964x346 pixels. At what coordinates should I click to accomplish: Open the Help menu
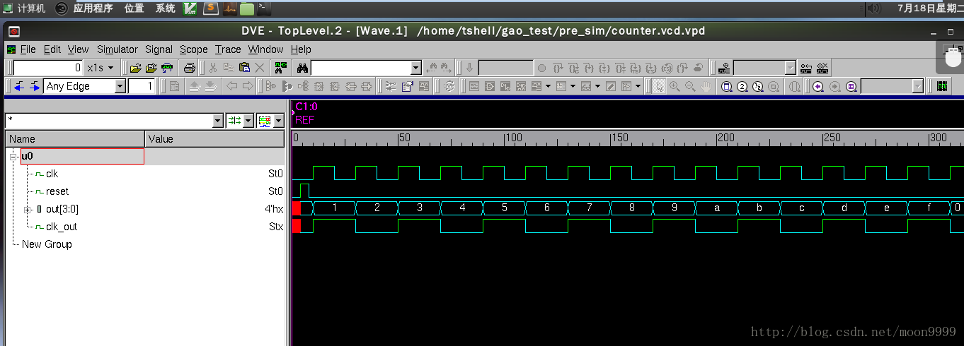pyautogui.click(x=301, y=49)
